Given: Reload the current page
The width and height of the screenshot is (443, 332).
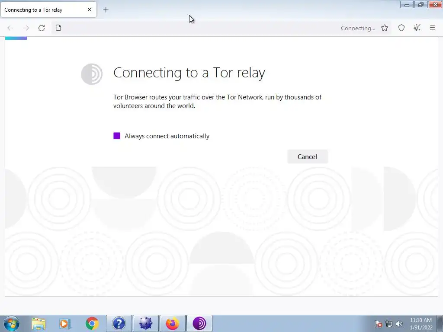Looking at the screenshot, I should [x=42, y=28].
